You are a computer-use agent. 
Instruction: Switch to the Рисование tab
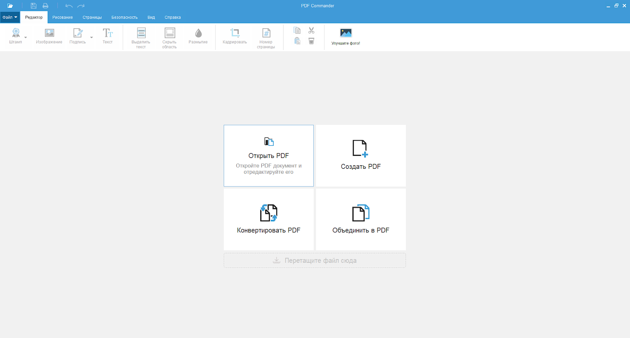63,17
